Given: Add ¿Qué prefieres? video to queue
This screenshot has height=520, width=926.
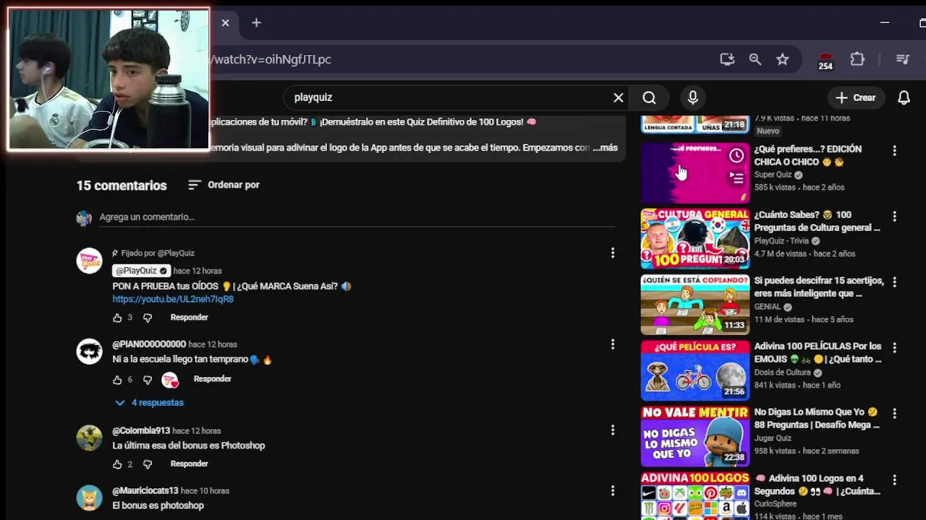Looking at the screenshot, I should tap(736, 177).
